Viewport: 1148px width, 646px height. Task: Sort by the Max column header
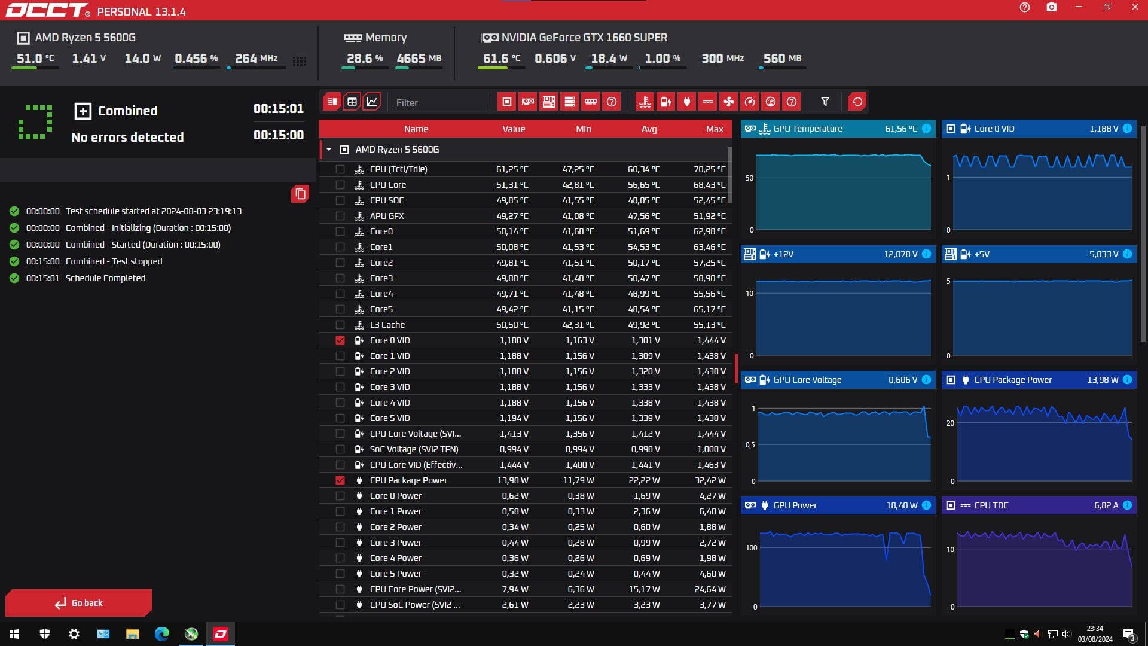click(715, 129)
